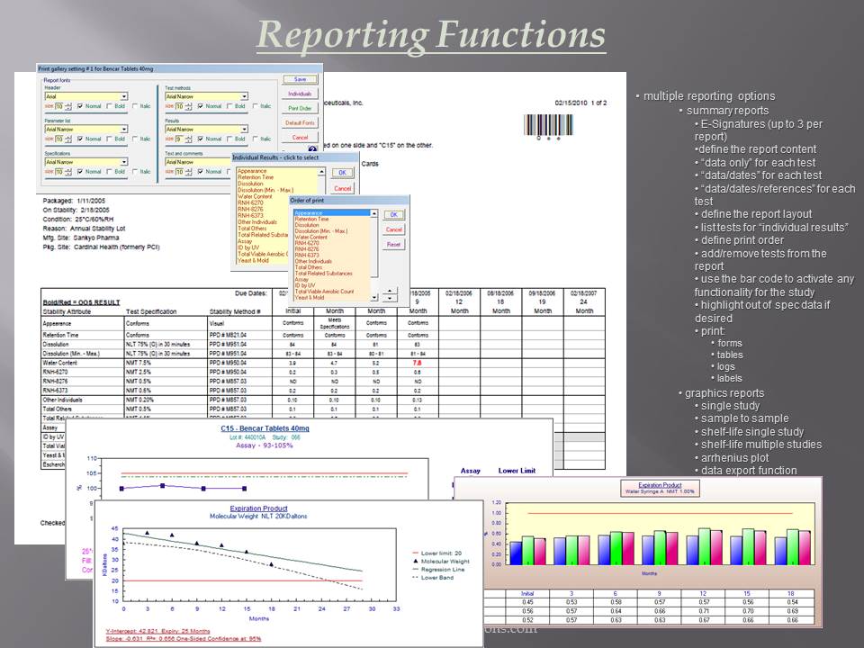
Task: Click OK in Individual Results dialog
Action: (x=342, y=173)
